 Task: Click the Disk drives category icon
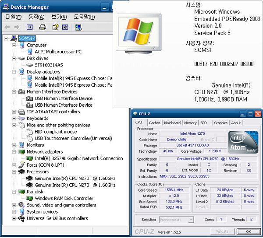[21, 59]
